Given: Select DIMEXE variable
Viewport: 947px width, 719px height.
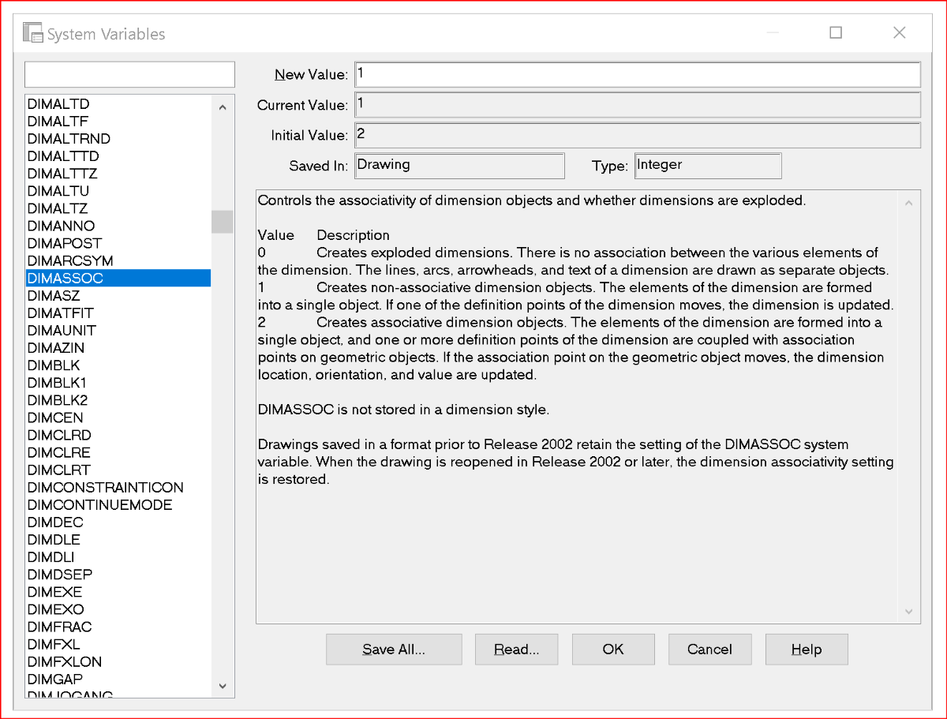Looking at the screenshot, I should (118, 591).
